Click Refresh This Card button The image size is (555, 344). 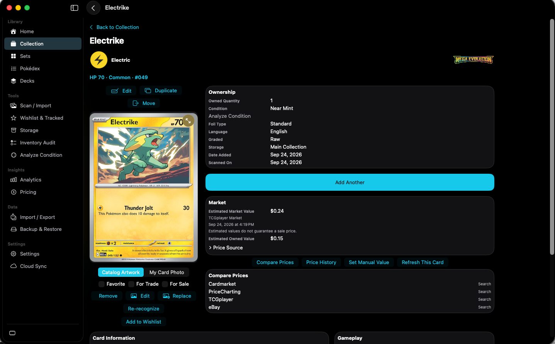423,262
